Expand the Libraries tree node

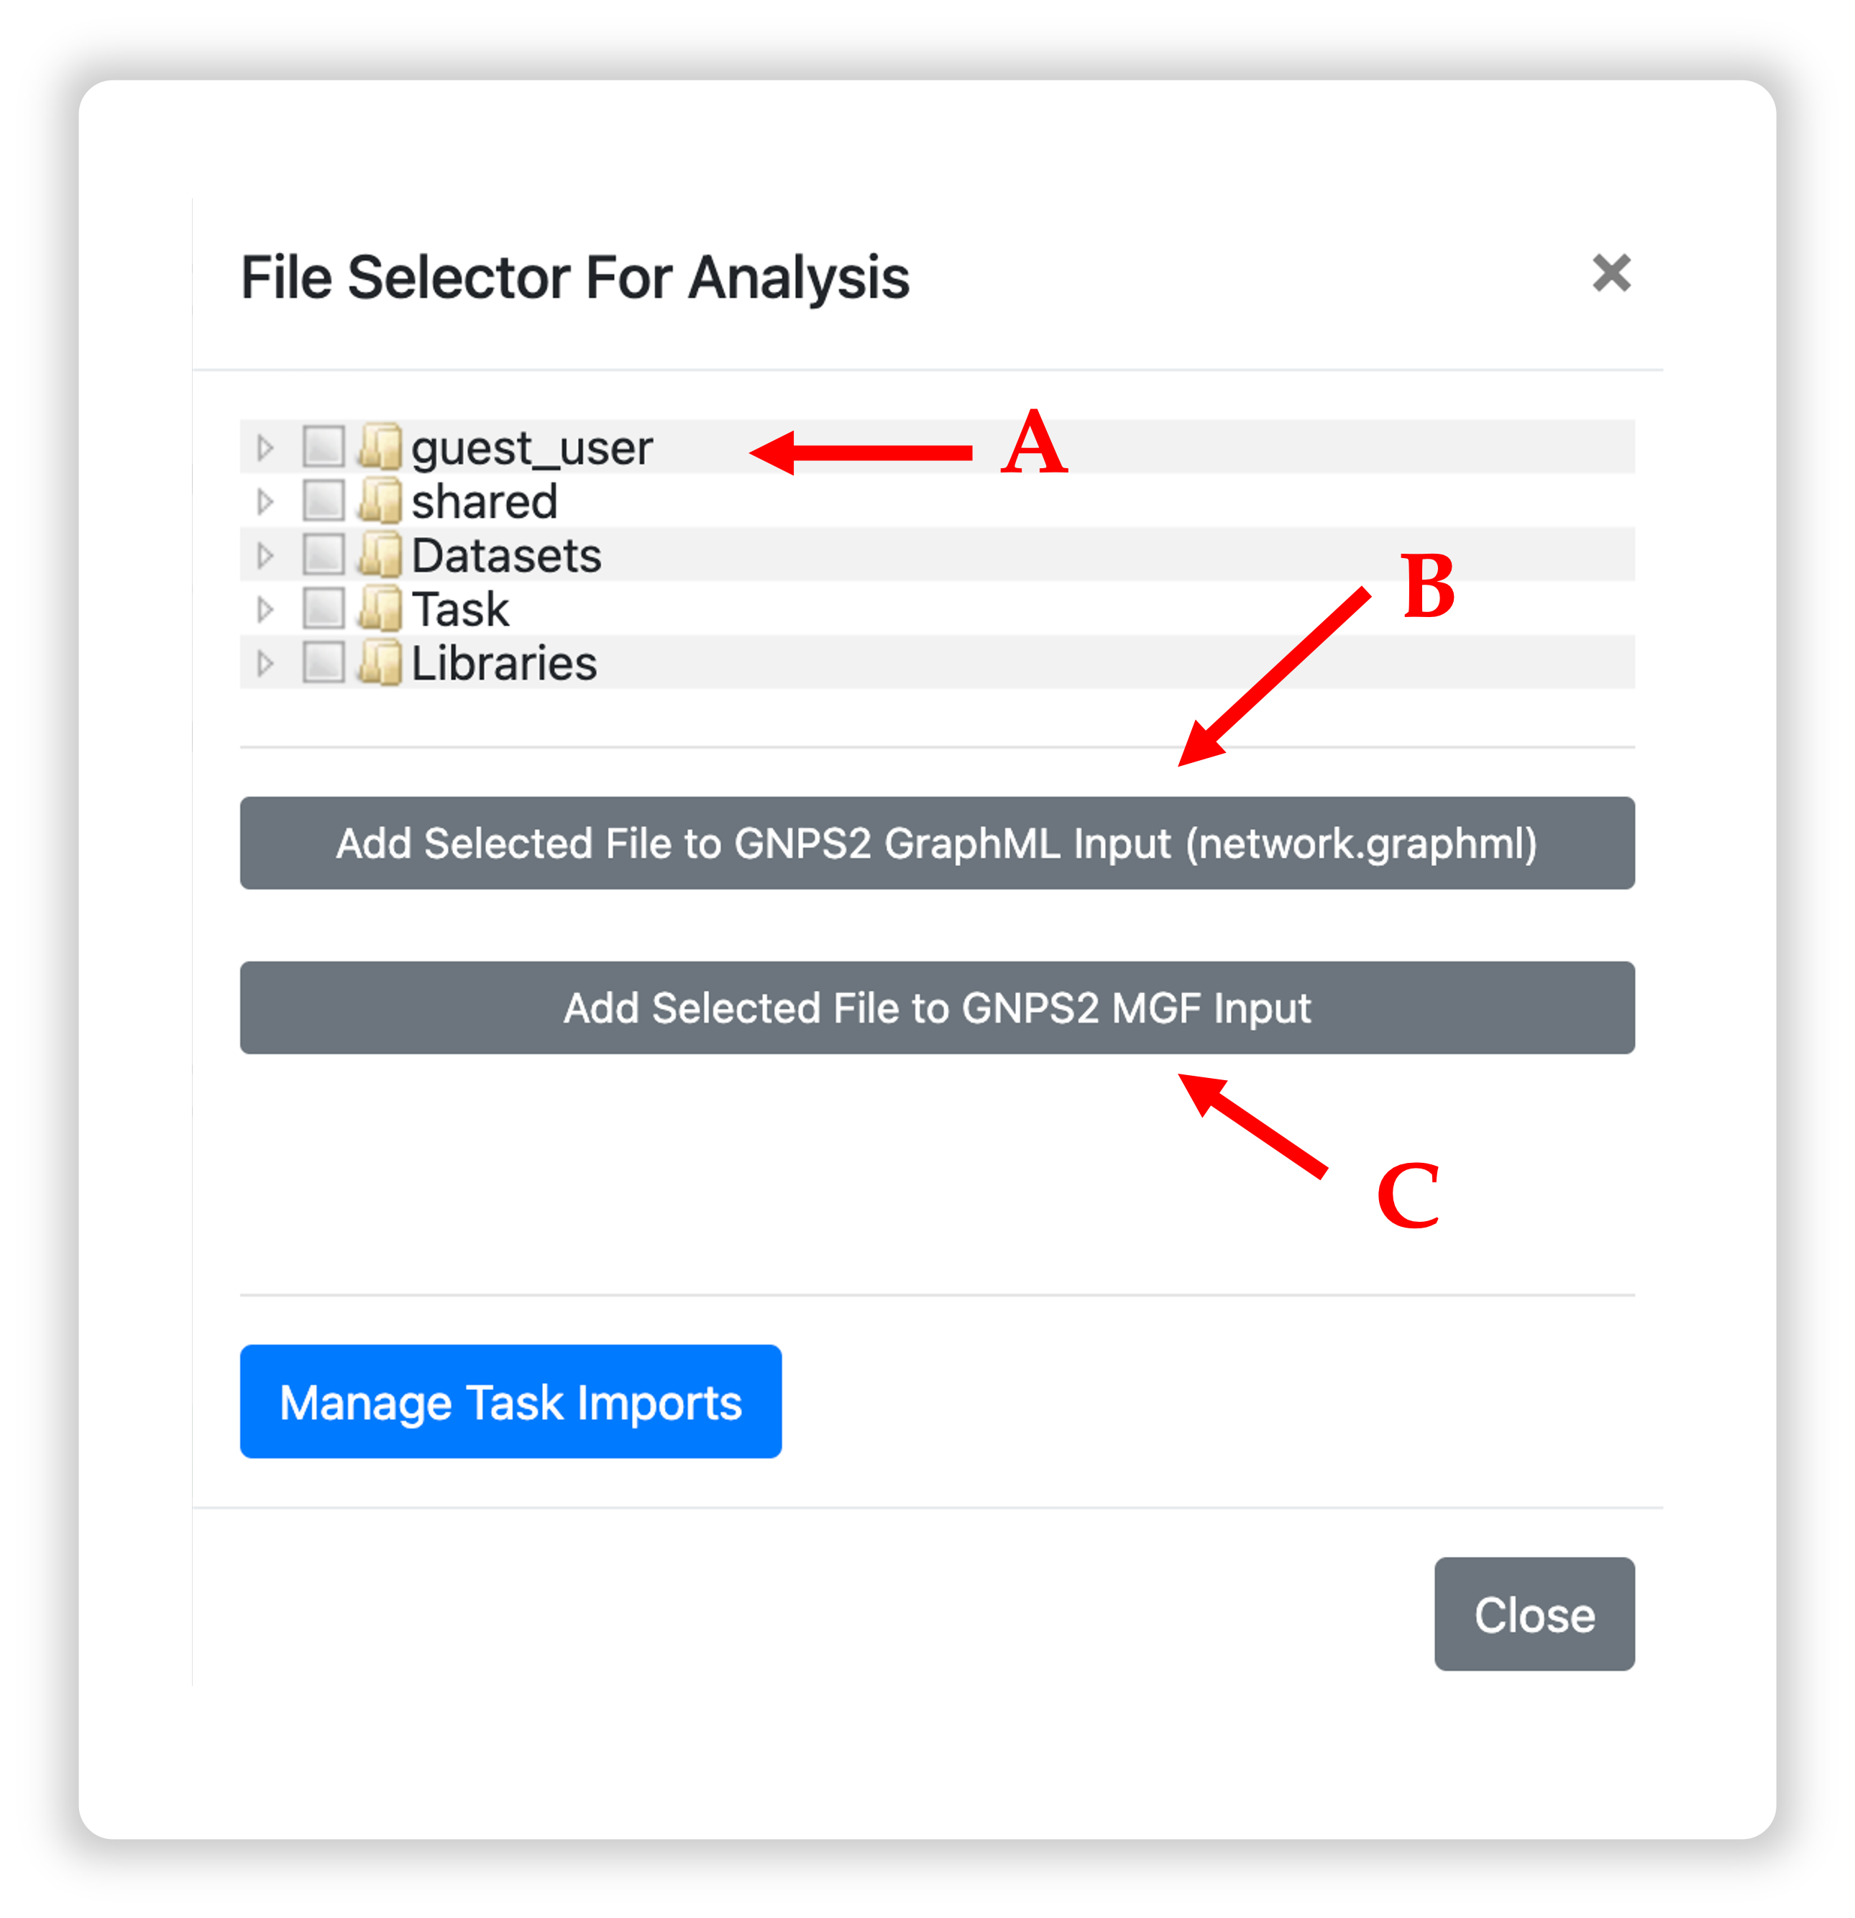point(264,662)
